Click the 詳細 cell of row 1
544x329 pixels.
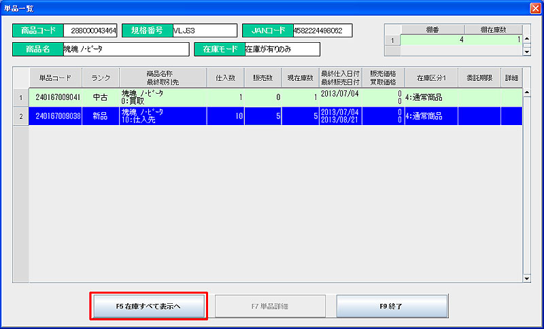click(x=511, y=97)
